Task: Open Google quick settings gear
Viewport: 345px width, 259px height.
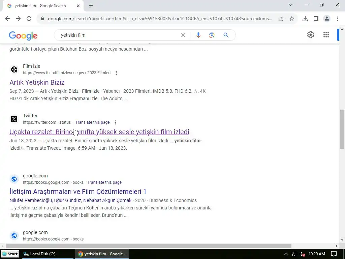Action: coord(310,35)
